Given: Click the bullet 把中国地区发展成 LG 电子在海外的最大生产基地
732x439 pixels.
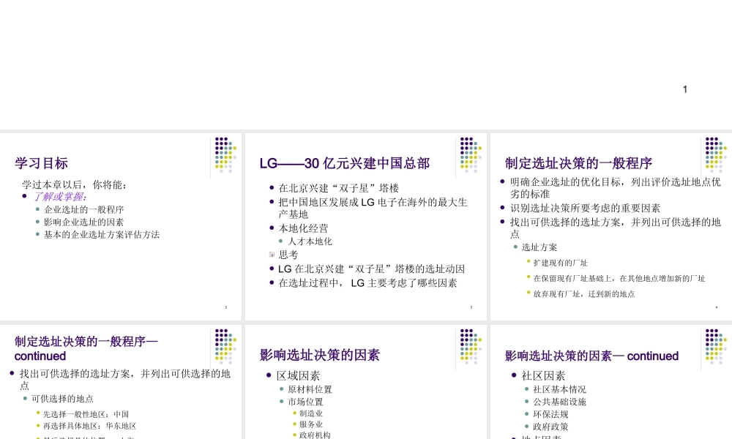Looking at the screenshot, I should pos(373,208).
